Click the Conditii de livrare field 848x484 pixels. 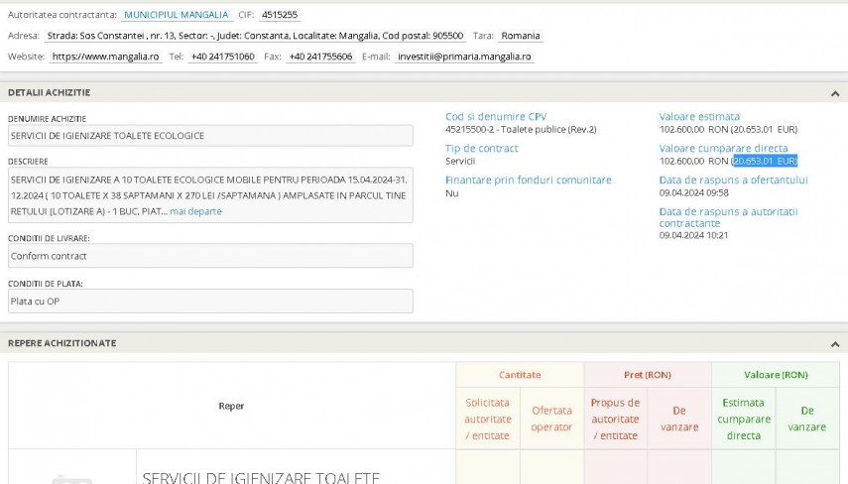click(x=210, y=256)
